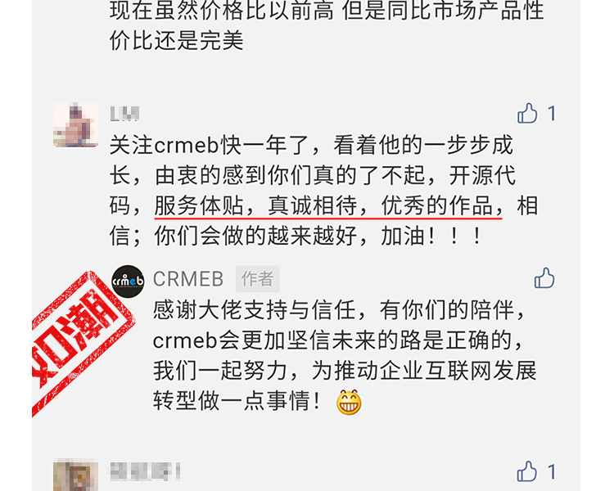Like the LM comment with thumbs-up icon
The height and width of the screenshot is (491, 614).
[527, 114]
